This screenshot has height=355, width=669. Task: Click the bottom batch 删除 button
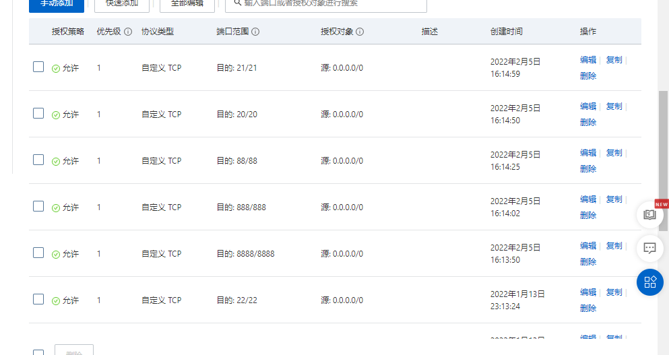(74, 350)
